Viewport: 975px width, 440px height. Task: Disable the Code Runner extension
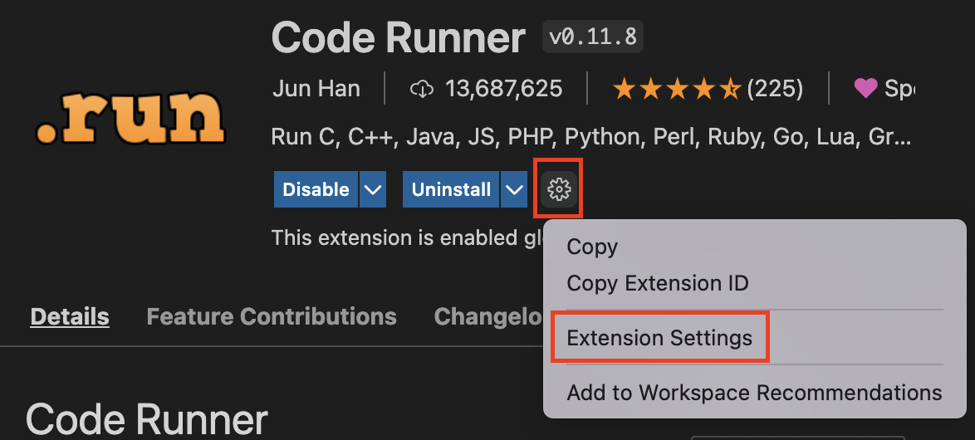[x=316, y=189]
